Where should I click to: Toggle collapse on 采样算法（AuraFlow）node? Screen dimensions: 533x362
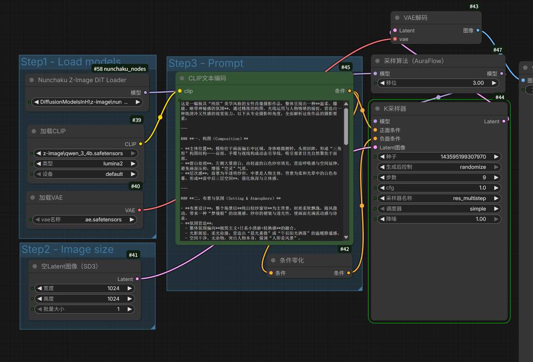[x=378, y=61]
